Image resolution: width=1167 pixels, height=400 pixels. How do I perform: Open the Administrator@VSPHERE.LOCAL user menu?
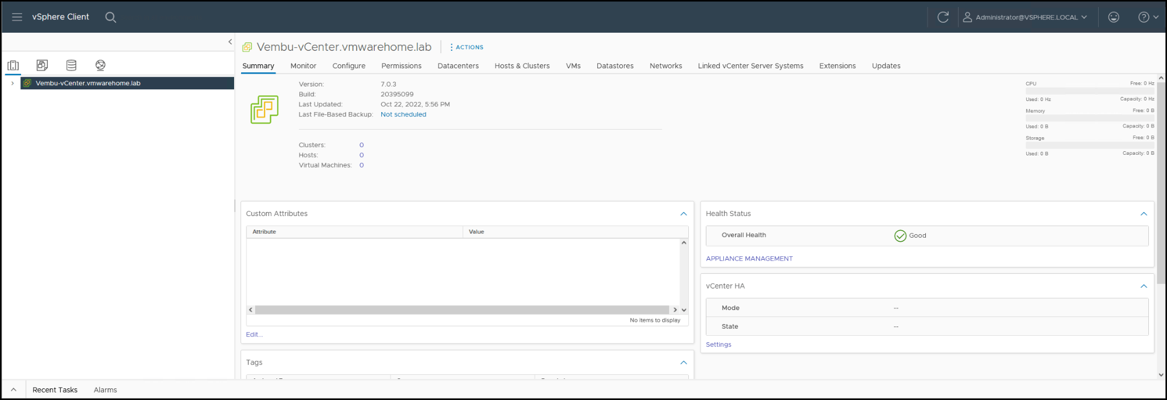pos(1025,17)
